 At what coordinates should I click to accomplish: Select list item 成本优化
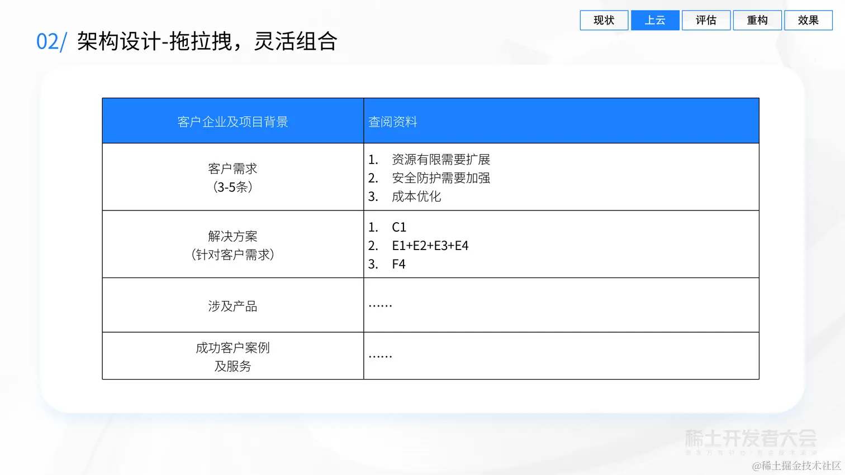[x=416, y=196]
